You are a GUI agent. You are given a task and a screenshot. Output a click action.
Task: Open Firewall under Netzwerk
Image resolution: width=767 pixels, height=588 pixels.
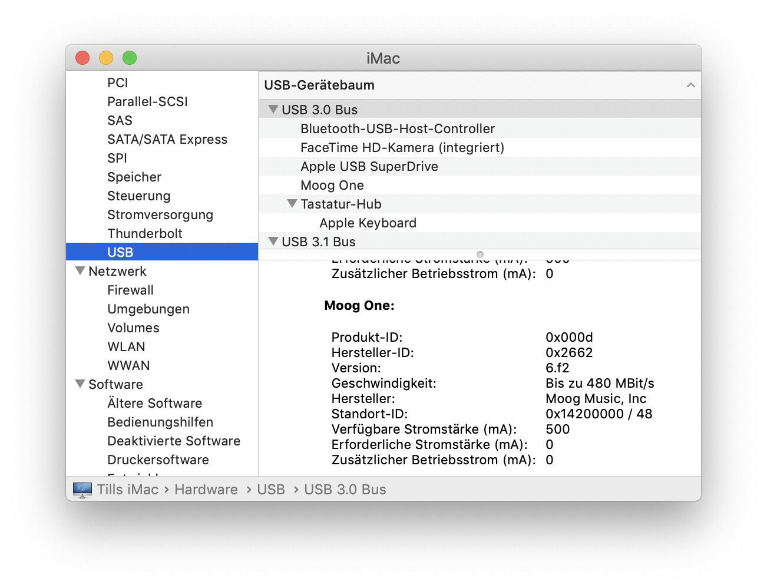point(130,290)
